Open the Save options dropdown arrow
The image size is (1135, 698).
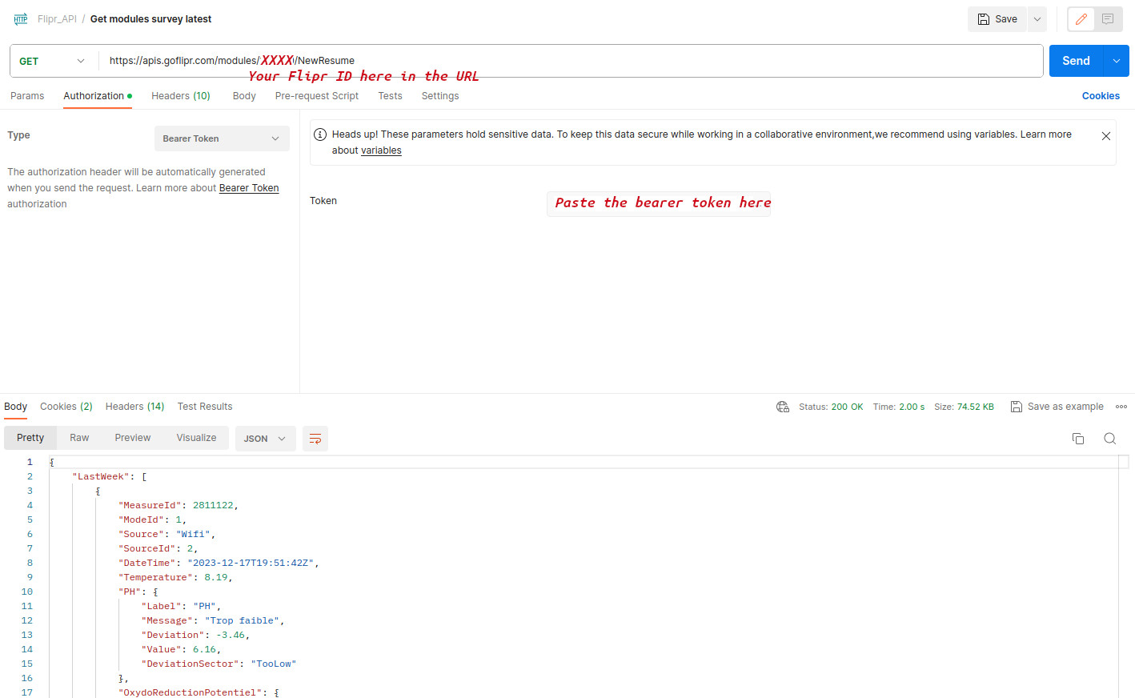click(1037, 19)
